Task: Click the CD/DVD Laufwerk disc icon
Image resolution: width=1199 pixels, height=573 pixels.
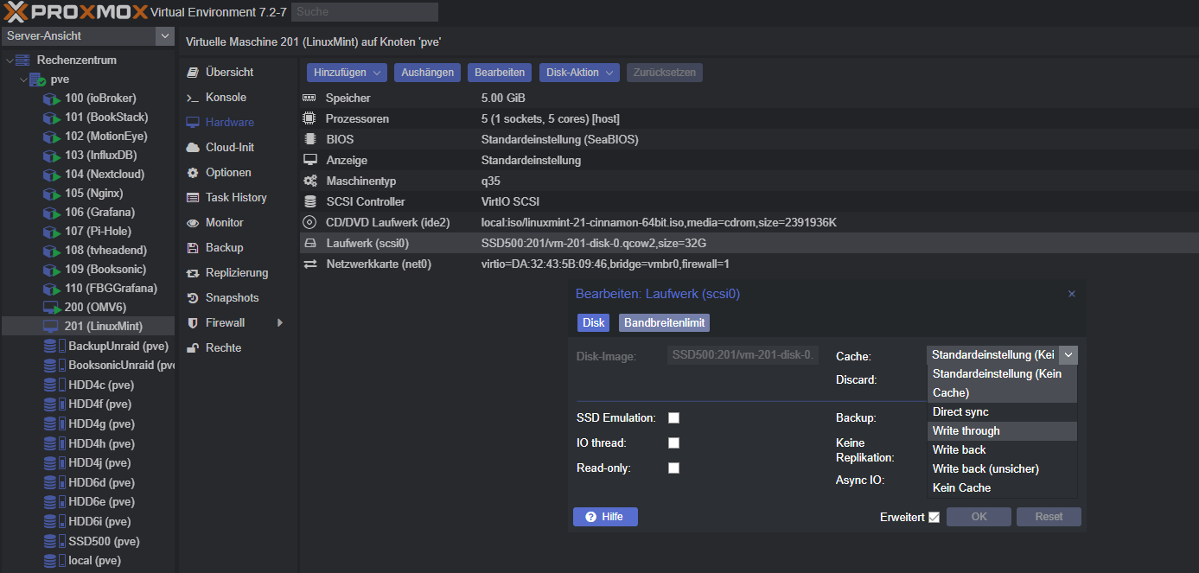Action: [x=309, y=222]
